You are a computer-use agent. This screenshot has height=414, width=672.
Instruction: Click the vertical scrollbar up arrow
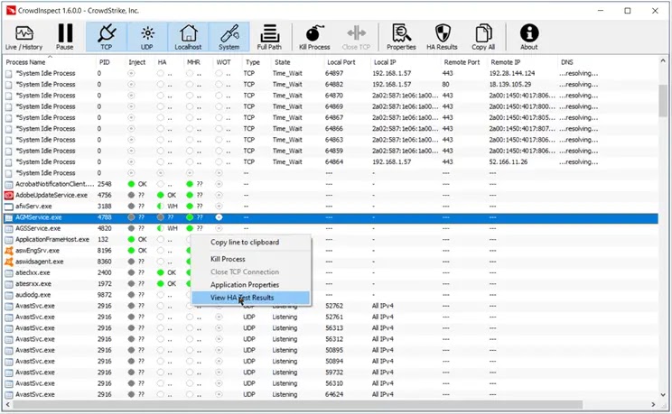pyautogui.click(x=664, y=61)
